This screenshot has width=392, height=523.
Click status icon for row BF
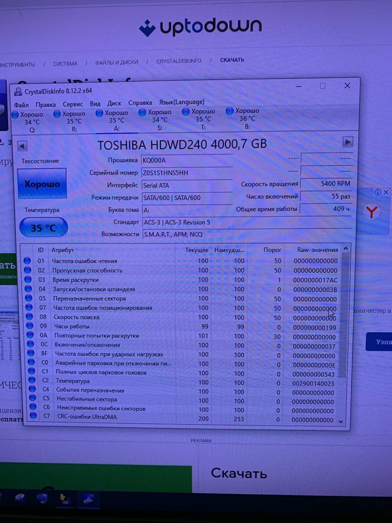point(31,353)
